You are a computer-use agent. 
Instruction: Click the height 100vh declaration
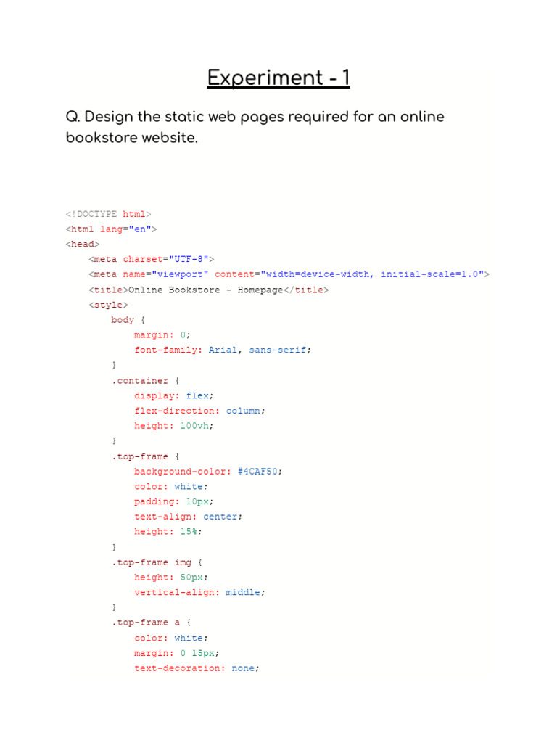[174, 426]
